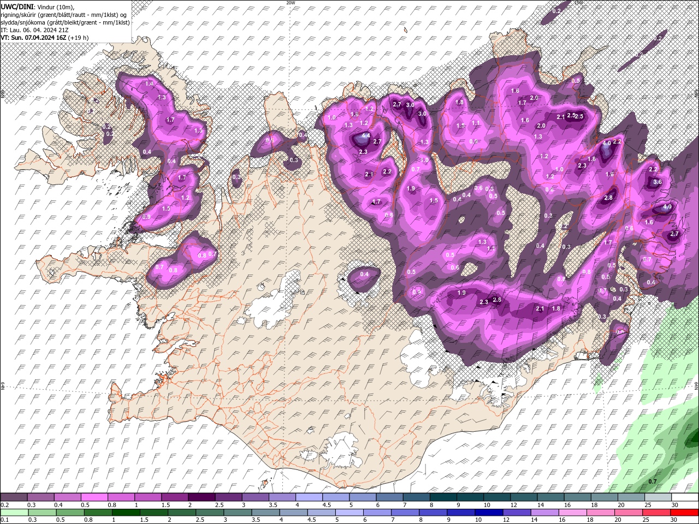The height and width of the screenshot is (524, 699).
Task: Click the UWC/DINI header label
Action: (x=17, y=6)
